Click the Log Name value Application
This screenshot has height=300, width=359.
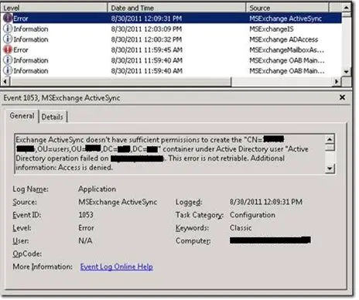click(97, 189)
